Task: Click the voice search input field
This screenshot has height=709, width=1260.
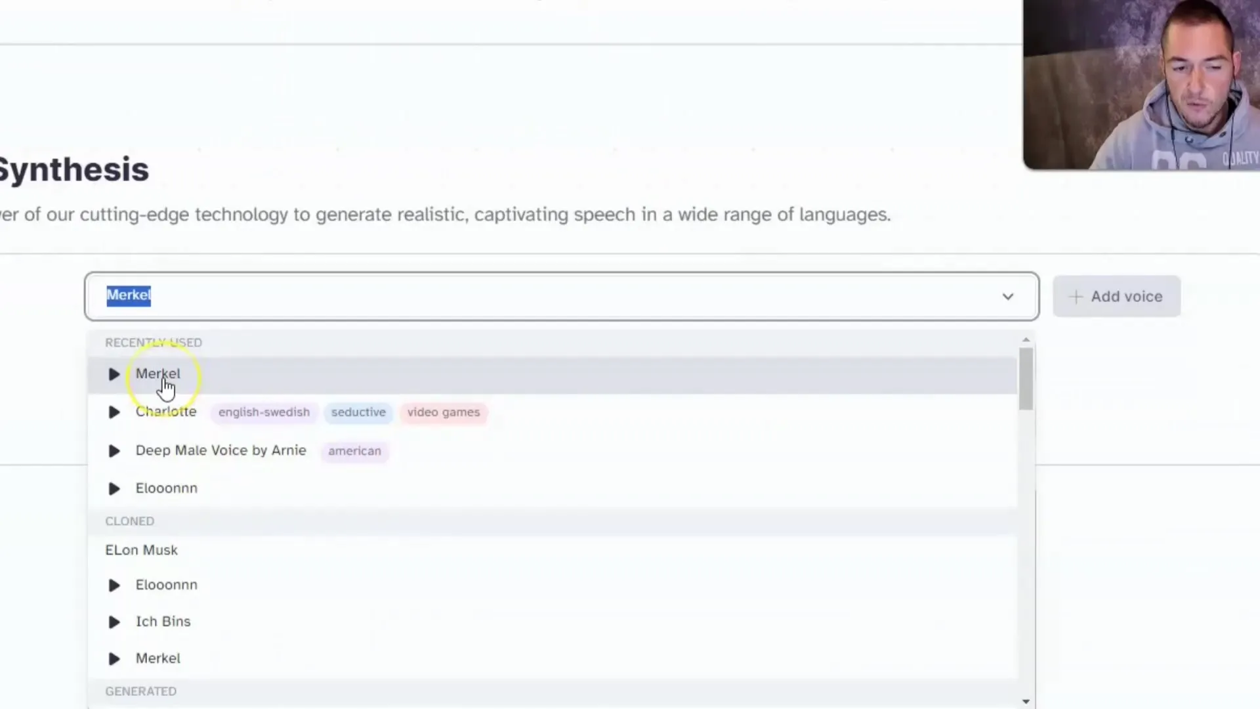Action: (x=562, y=295)
